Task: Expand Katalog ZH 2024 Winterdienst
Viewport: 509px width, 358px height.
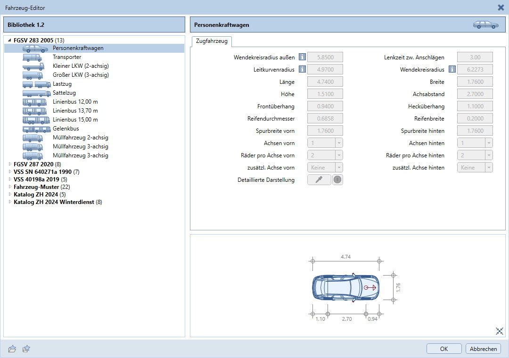Action: [10, 202]
